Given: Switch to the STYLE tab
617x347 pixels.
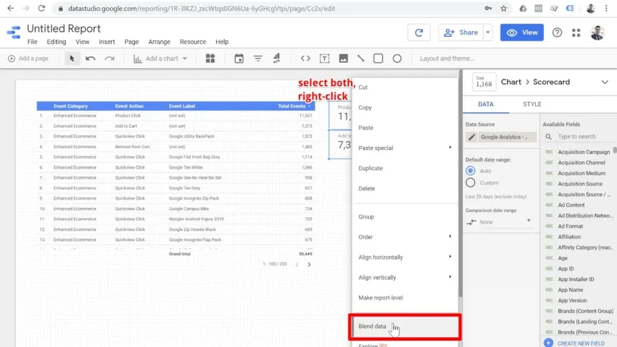Looking at the screenshot, I should (x=533, y=104).
